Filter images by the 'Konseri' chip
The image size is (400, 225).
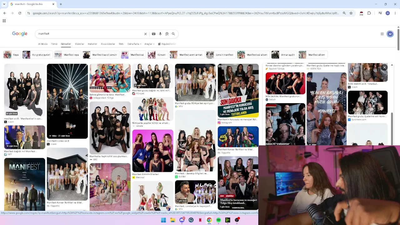click(157, 55)
